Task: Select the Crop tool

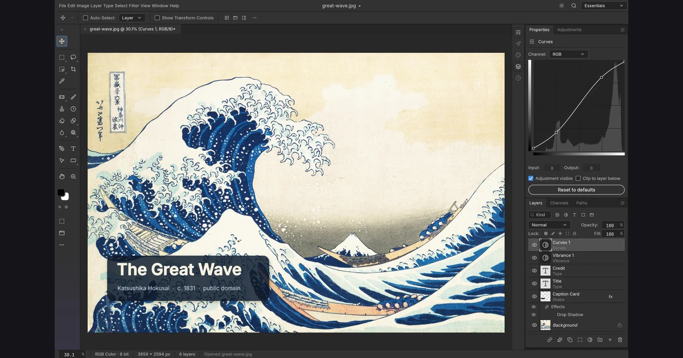Action: point(73,69)
